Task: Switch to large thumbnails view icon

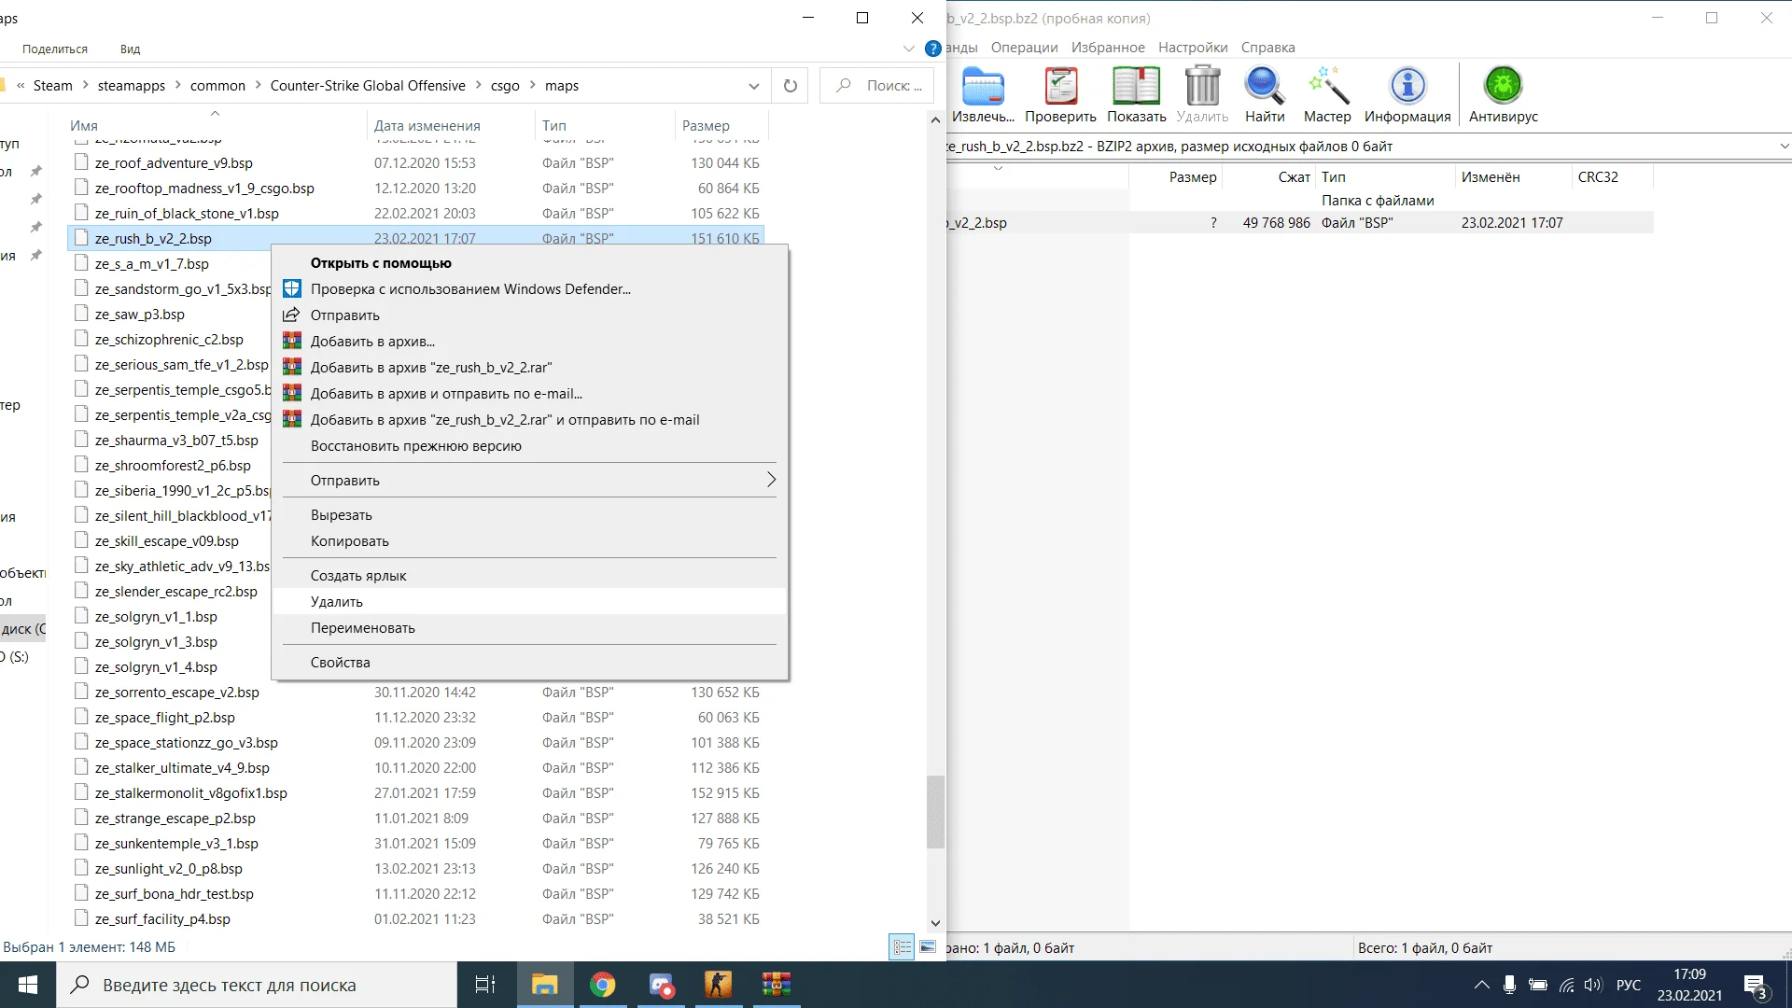Action: 928,947
